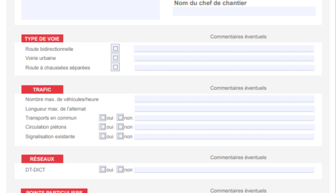Choose non for Signalisation existante
336x193 pixels.
[x=120, y=136]
